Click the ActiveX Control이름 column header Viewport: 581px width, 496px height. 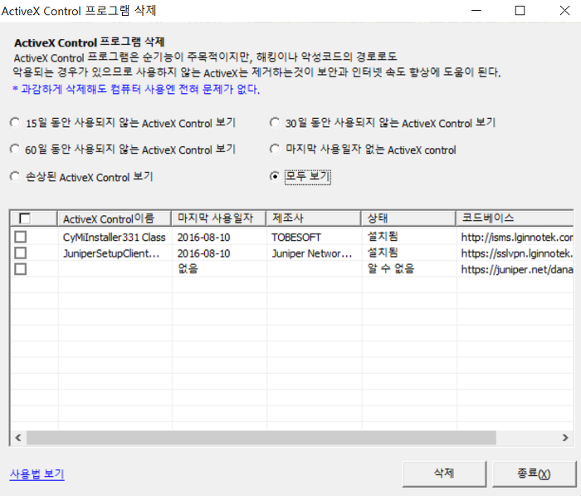(x=115, y=219)
